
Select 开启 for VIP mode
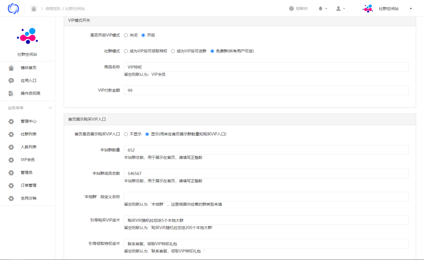click(143, 35)
